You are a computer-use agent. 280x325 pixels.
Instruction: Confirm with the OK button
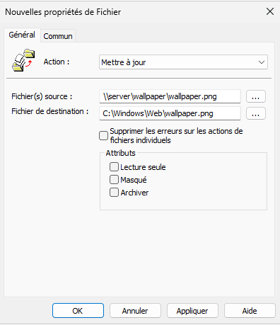(78, 311)
